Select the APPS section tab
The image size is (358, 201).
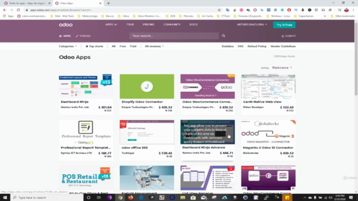click(x=65, y=36)
